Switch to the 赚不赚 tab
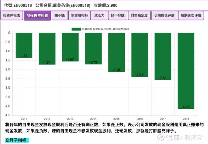 pyautogui.click(x=60, y=15)
